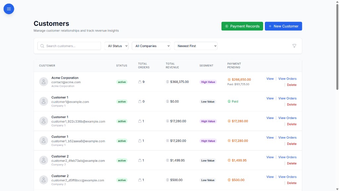
Task: View Orders for customer2_4feb73ab@example.com
Action: [x=287, y=157]
